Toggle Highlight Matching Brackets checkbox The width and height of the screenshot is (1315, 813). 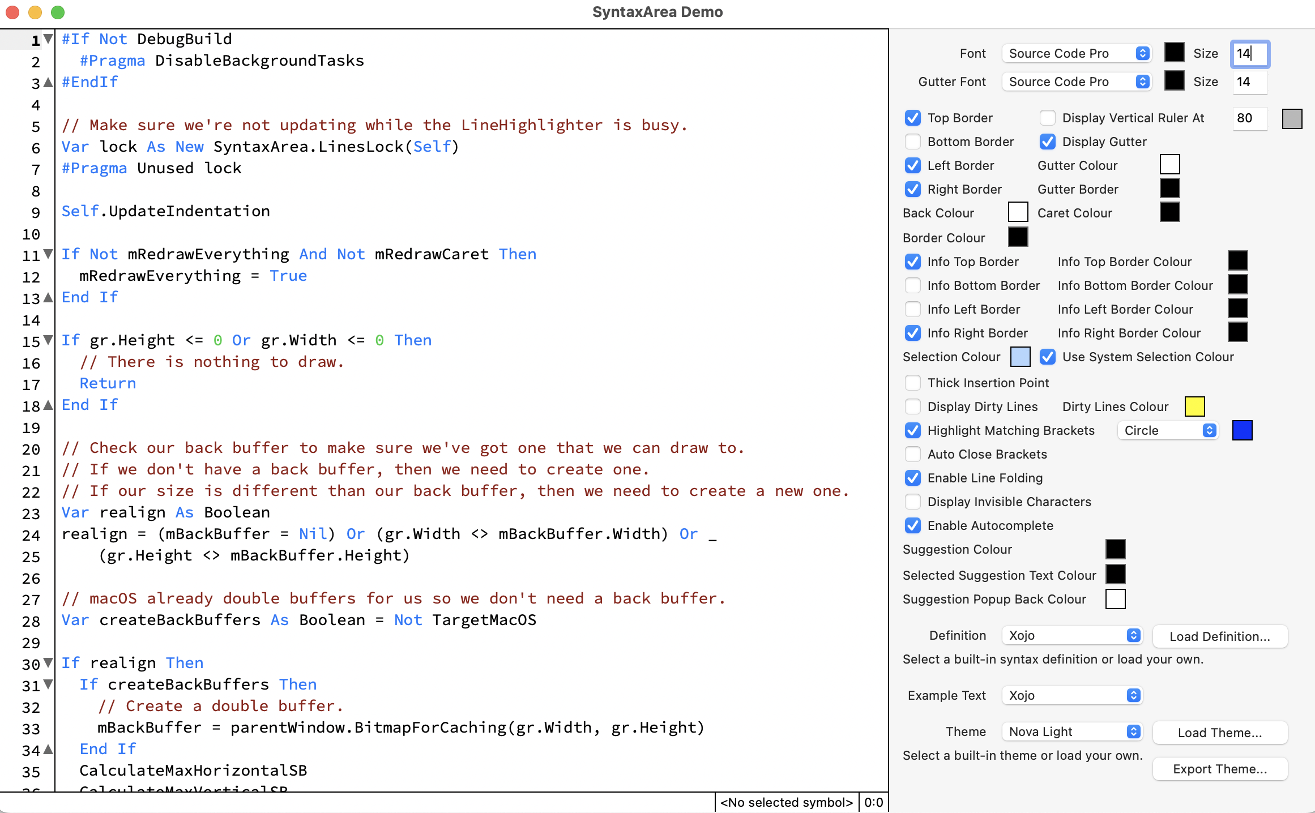pos(912,430)
